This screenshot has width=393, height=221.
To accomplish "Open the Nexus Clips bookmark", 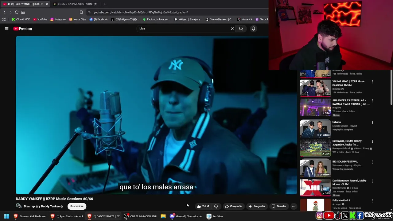I will [x=77, y=19].
